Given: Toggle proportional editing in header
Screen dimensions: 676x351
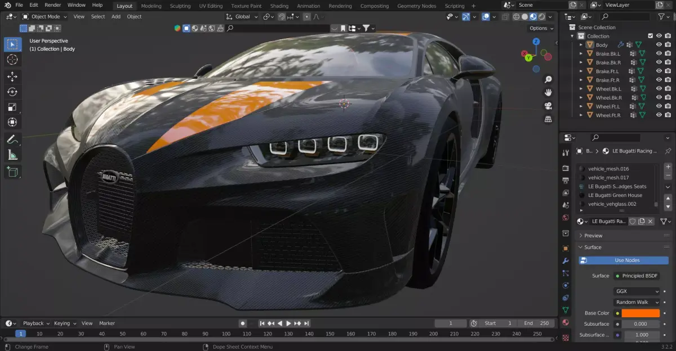Looking at the screenshot, I should tap(307, 17).
